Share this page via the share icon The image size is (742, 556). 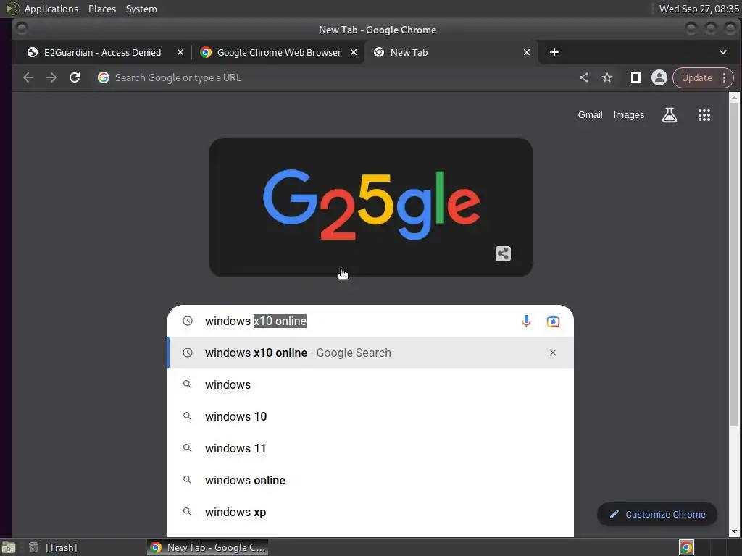coord(584,77)
